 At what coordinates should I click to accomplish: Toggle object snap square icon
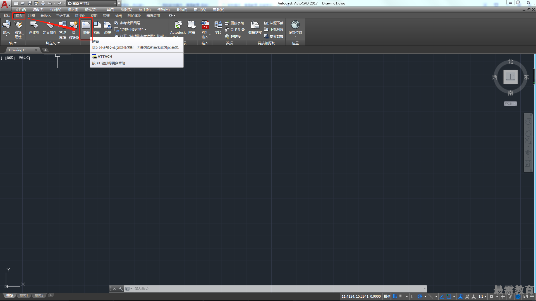[x=449, y=297]
